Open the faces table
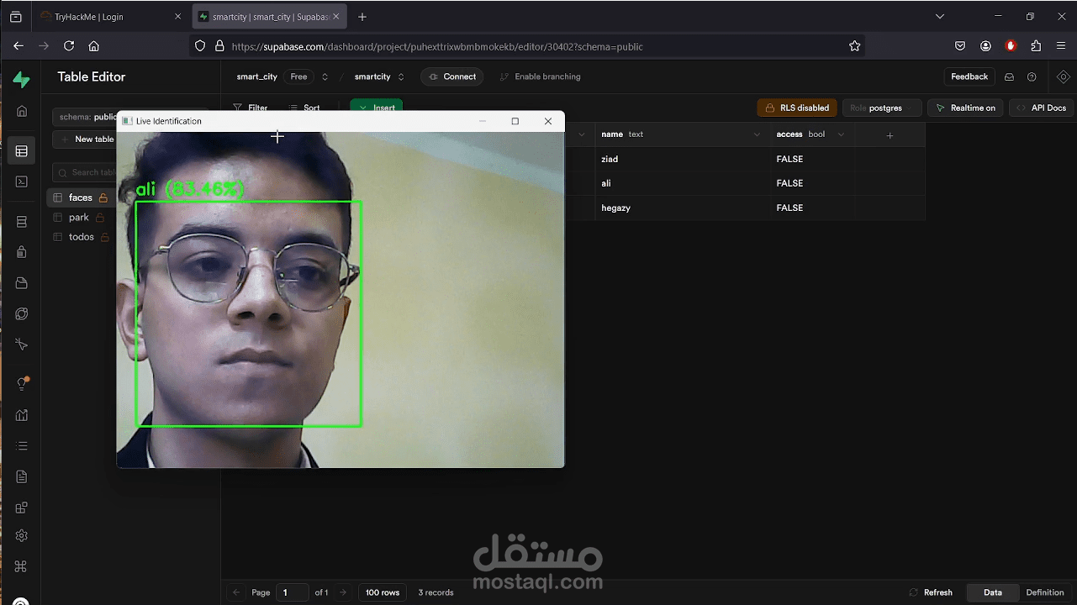The image size is (1077, 605). [x=81, y=197]
